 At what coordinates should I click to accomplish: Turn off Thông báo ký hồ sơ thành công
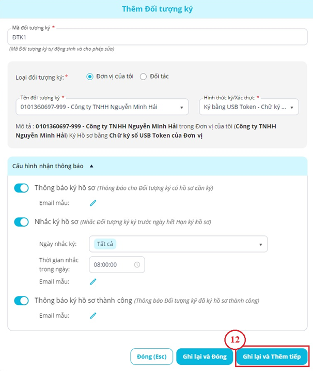[22, 301]
